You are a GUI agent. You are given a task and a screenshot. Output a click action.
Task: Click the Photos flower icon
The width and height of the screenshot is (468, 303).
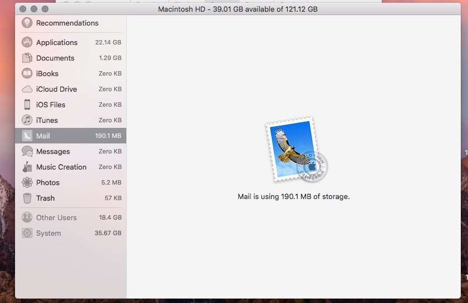27,182
